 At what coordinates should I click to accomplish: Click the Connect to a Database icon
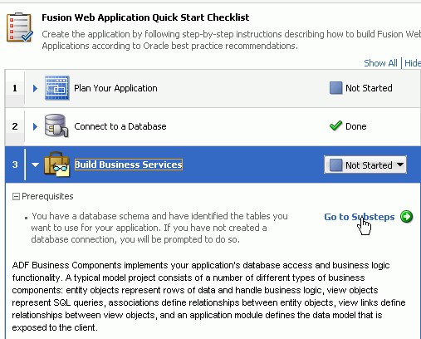56,125
